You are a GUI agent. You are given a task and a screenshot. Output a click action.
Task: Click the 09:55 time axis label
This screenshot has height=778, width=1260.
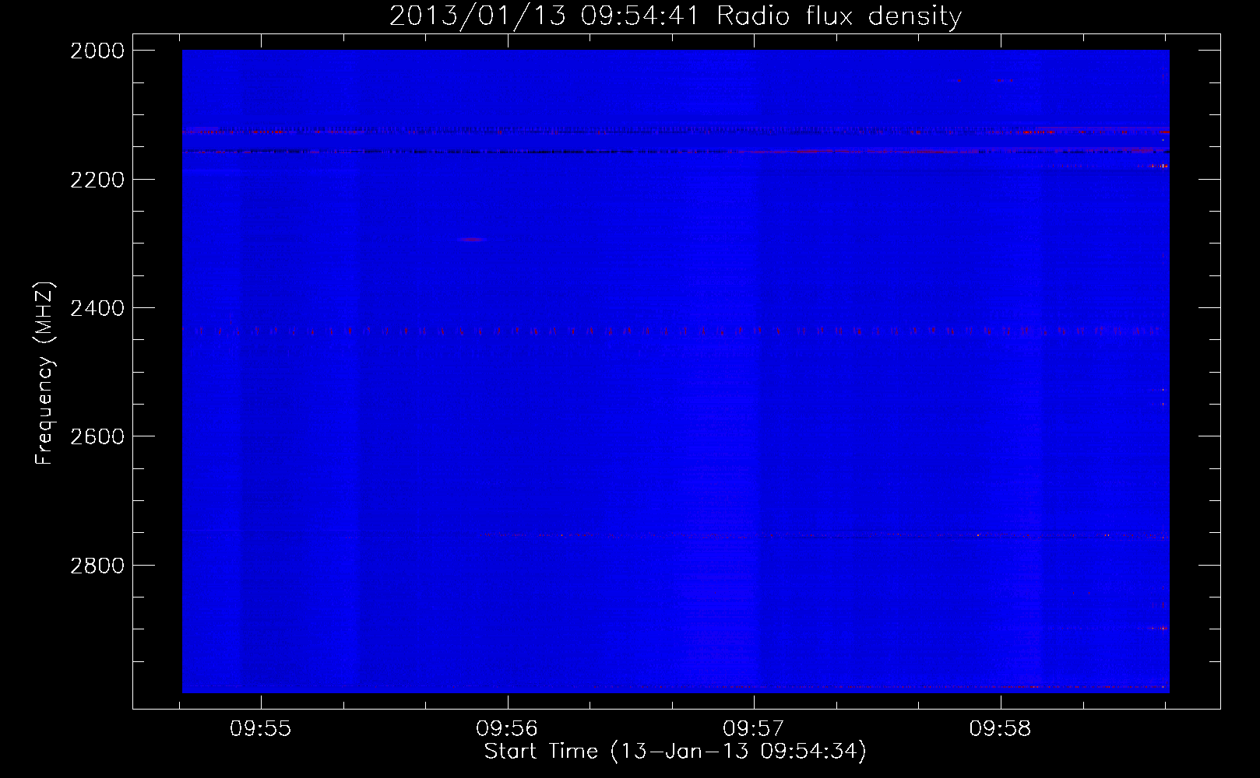pos(260,728)
